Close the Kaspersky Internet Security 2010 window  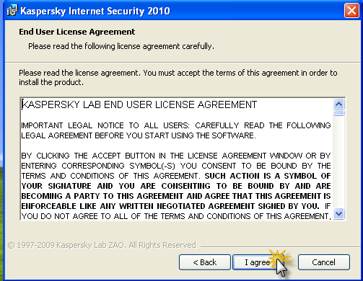coord(351,11)
